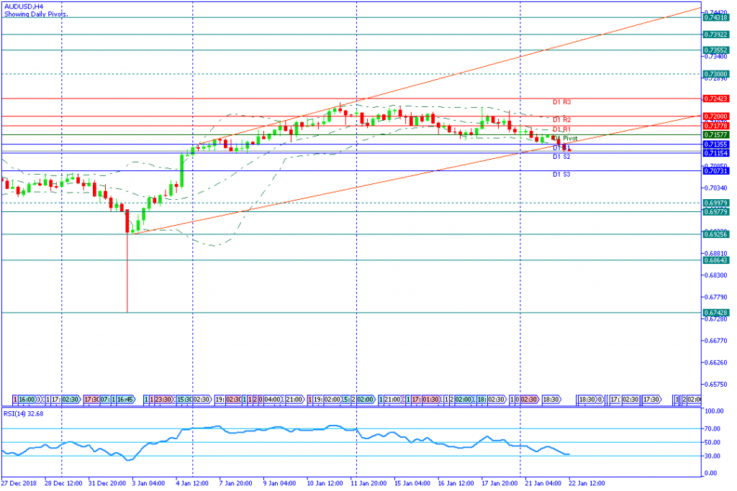Click the D1 R3 resistance label
Viewport: 737px width, 491px height.
click(561, 103)
